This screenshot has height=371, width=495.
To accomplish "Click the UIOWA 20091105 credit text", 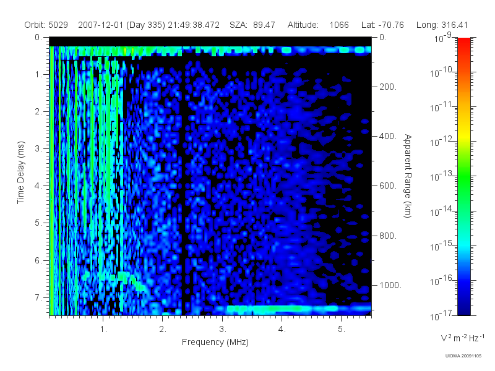I will point(463,356).
